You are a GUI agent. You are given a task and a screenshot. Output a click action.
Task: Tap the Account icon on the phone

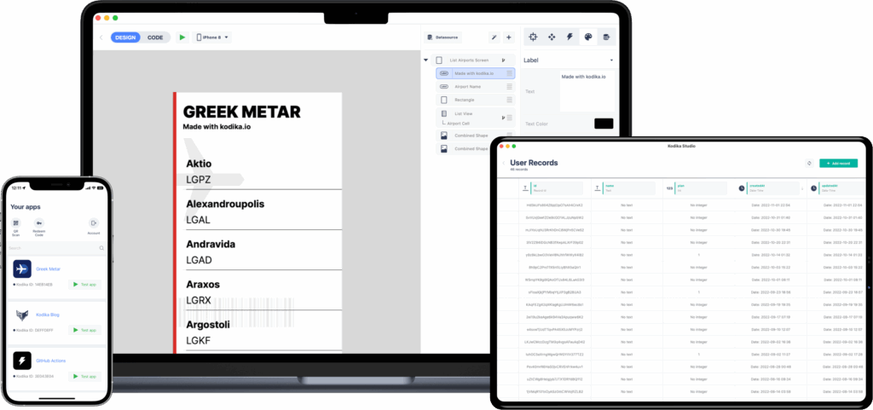tap(93, 224)
